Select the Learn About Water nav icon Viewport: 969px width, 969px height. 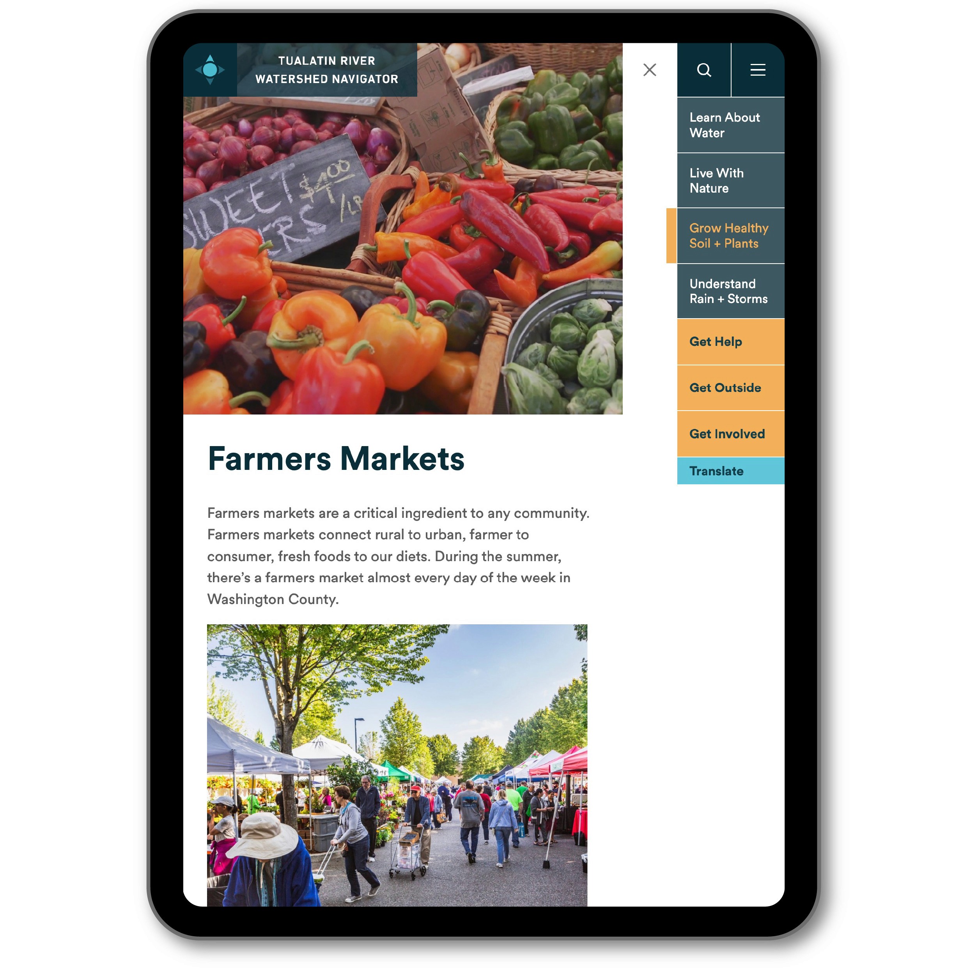pyautogui.click(x=728, y=124)
